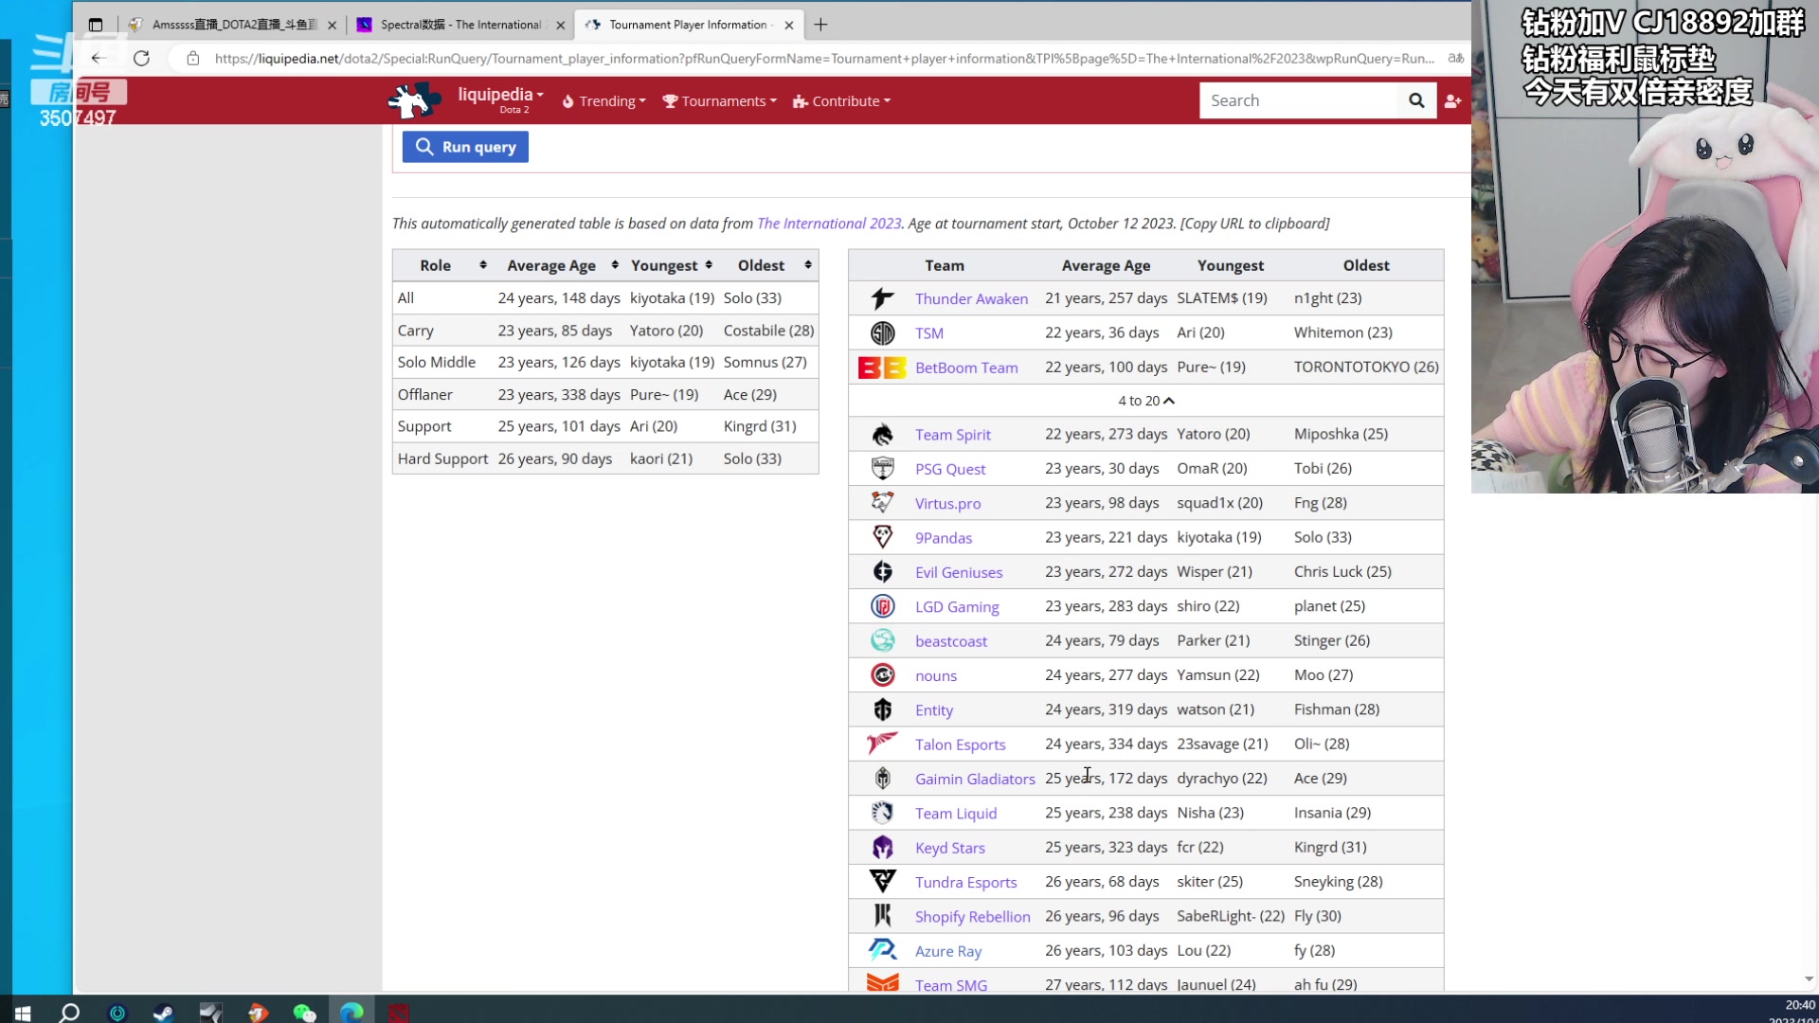Click the nouns team logo
The image size is (1819, 1023).
pos(882,675)
